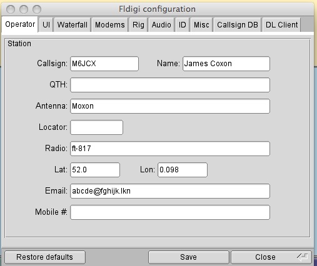This screenshot has height=266, width=317.
Task: Switch to the ID tab
Action: point(183,25)
